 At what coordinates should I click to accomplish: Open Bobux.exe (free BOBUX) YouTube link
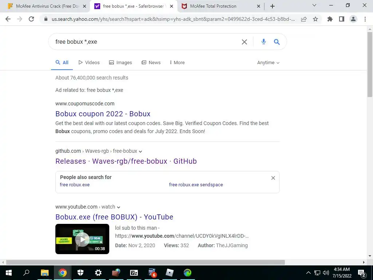pos(114,217)
